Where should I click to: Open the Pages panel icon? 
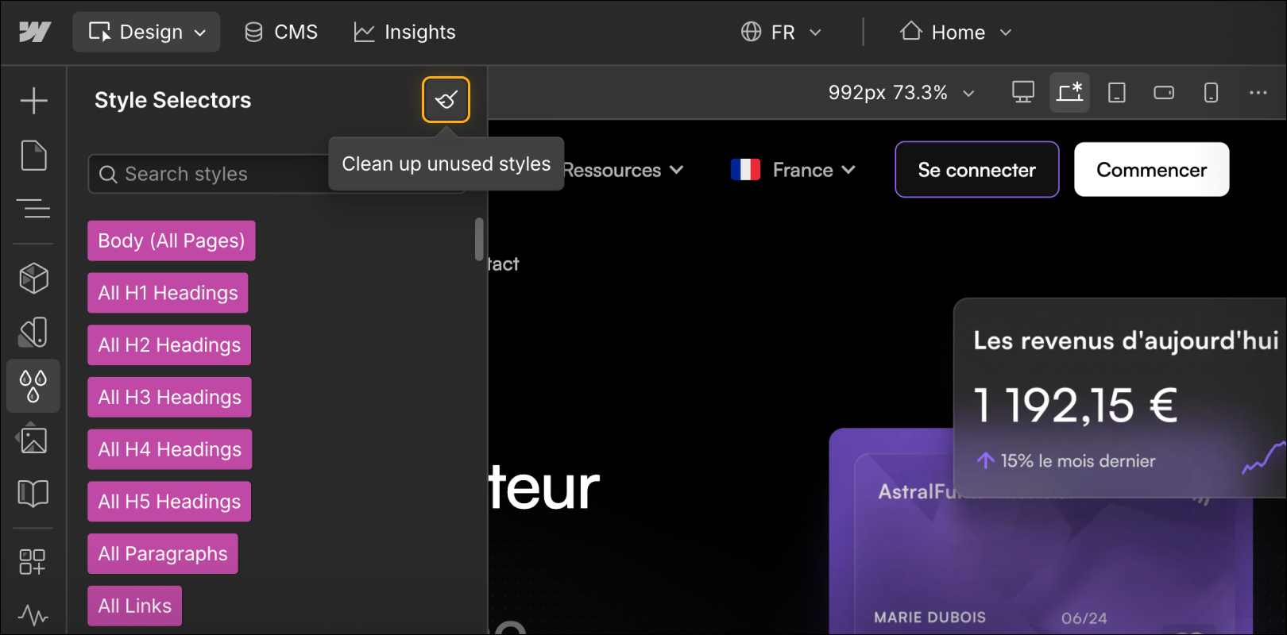[33, 156]
